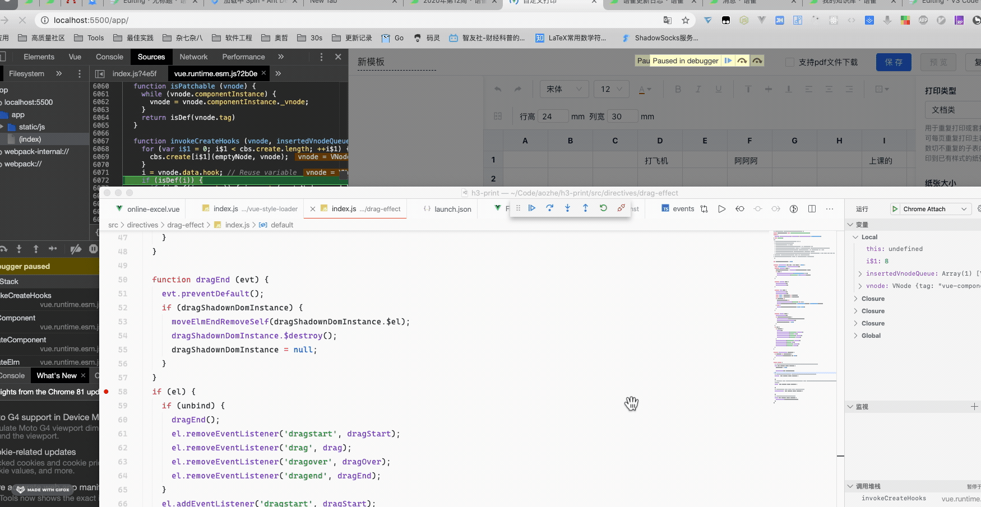This screenshot has height=507, width=981.
Task: Select spreadsheet cell containing 打飞机
Action: pyautogui.click(x=660, y=161)
